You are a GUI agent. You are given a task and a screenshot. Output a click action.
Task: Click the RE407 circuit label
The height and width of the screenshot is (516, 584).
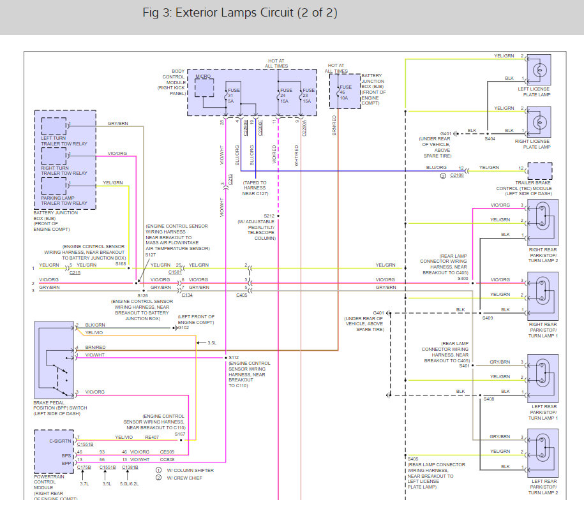152,438
